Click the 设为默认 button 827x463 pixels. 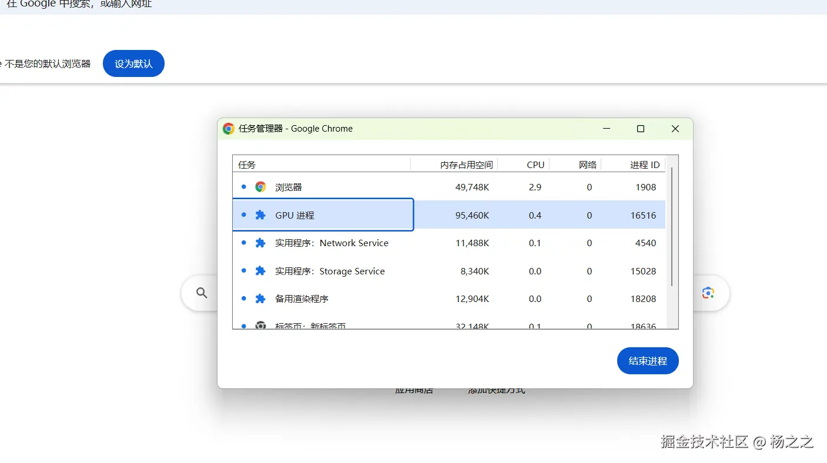(x=133, y=63)
